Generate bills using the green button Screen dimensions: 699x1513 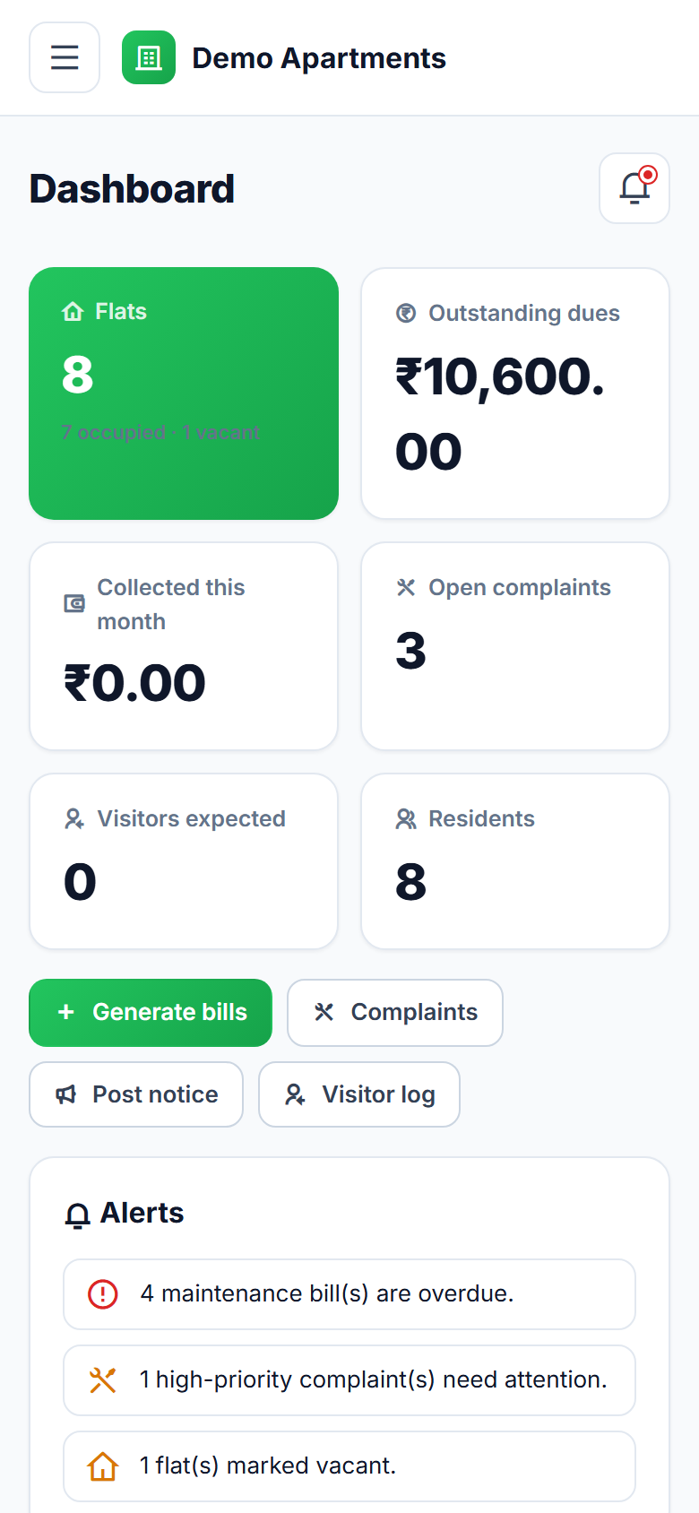click(x=151, y=1012)
